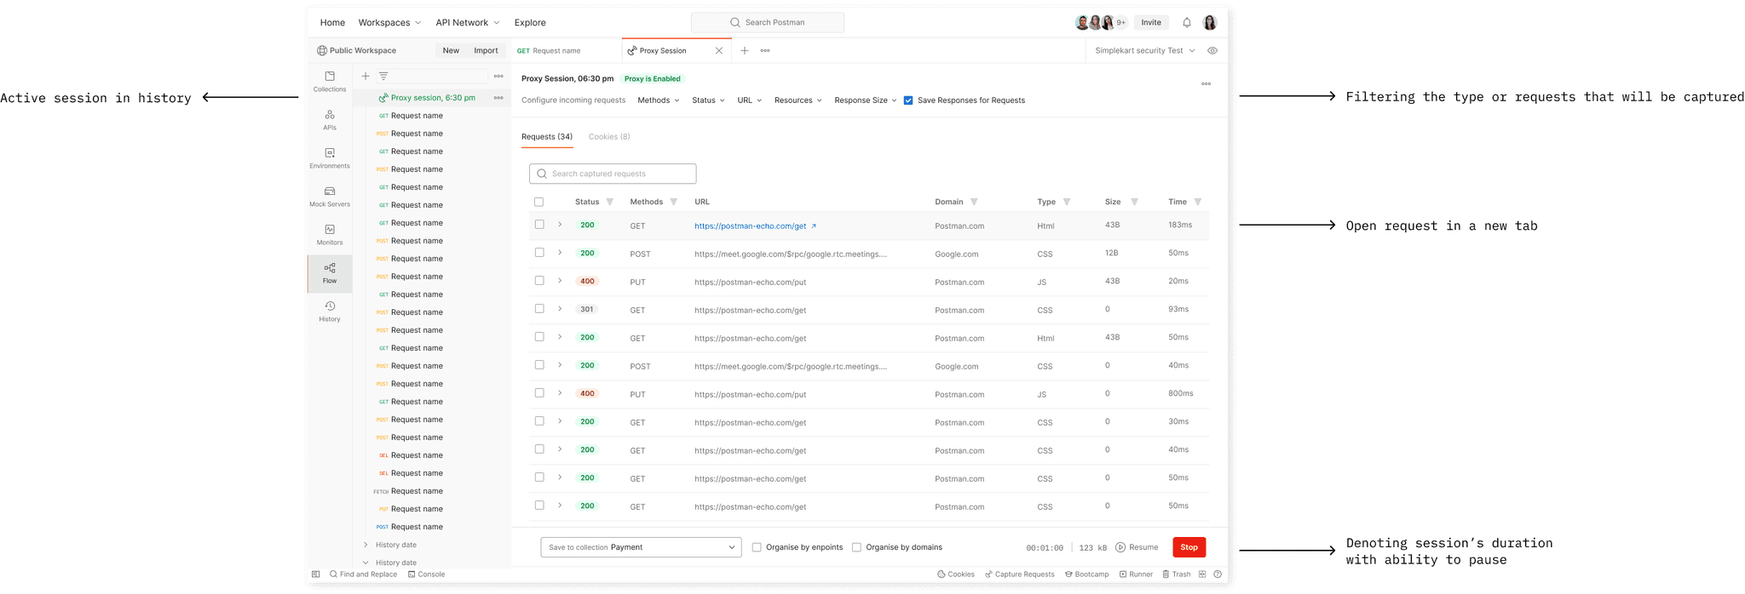Image resolution: width=1745 pixels, height=594 pixels.
Task: Expand the 183ms GET request row
Action: (560, 225)
